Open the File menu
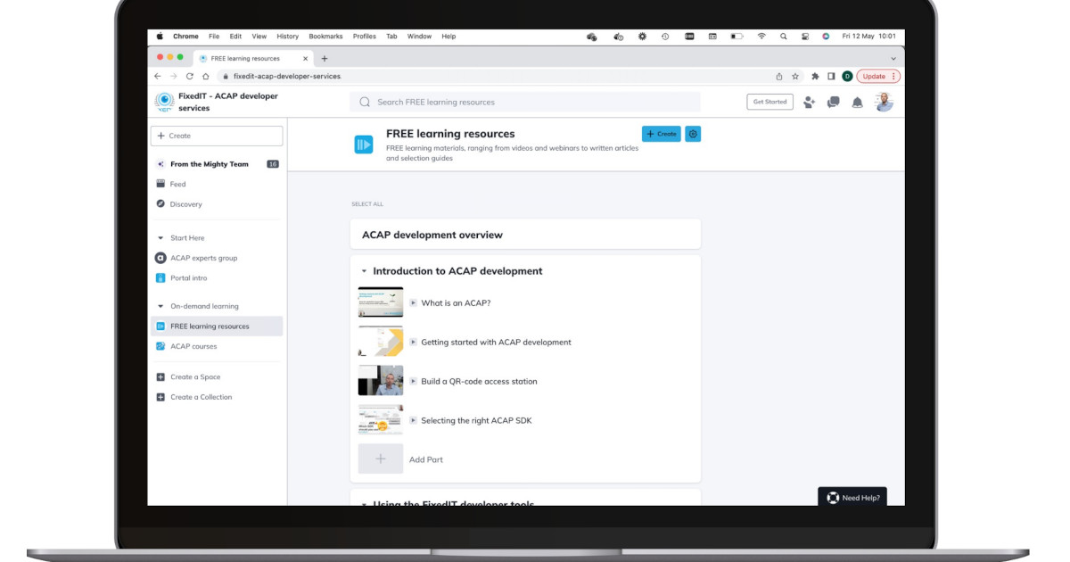 [x=214, y=37]
